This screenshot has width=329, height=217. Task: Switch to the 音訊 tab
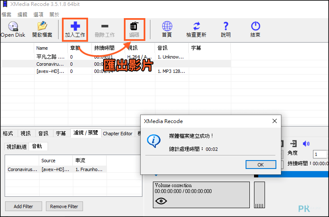(43, 133)
